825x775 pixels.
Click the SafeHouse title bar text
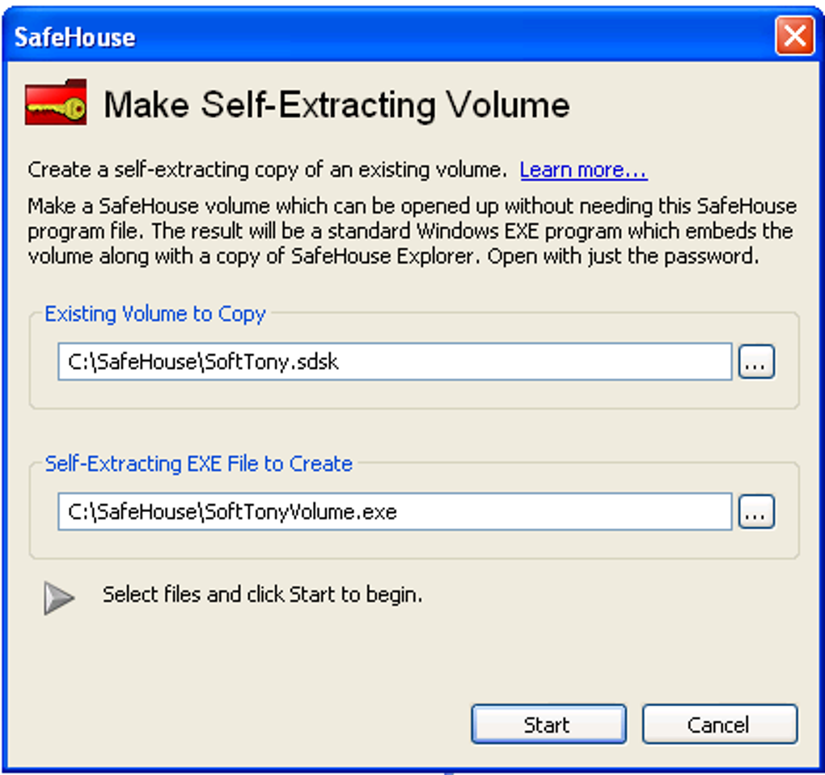(74, 38)
